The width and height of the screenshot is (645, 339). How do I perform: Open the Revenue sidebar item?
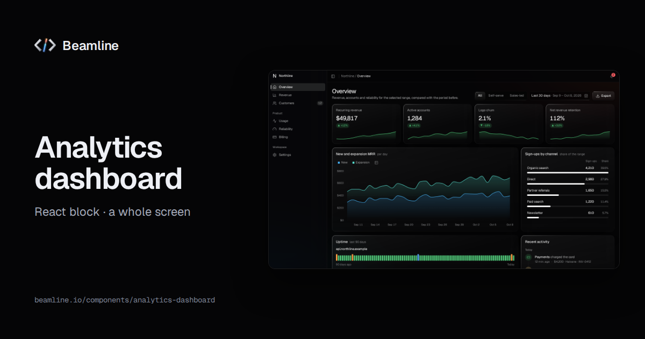tap(298, 95)
